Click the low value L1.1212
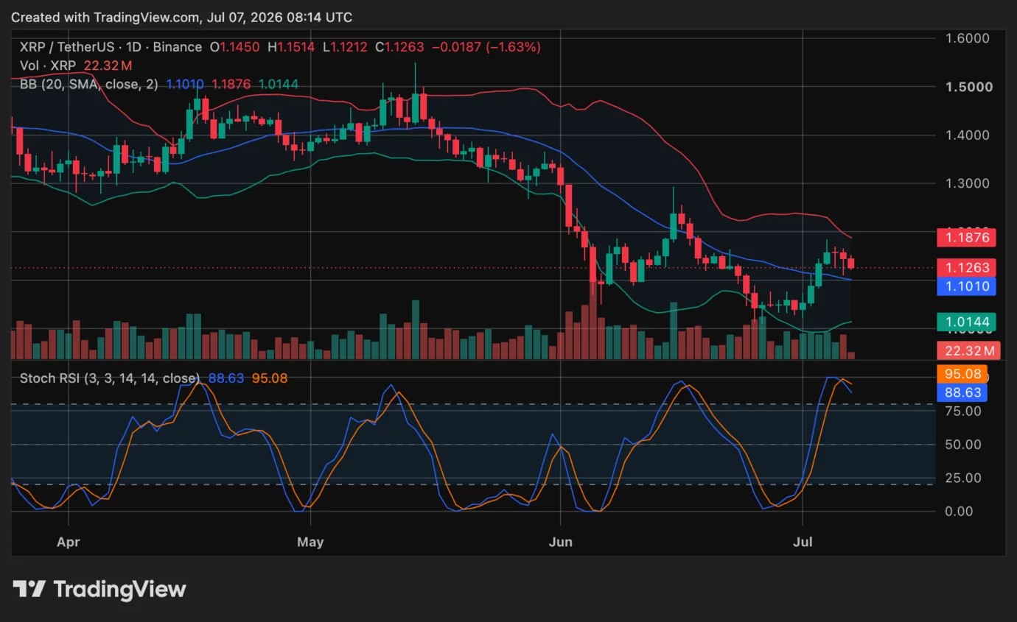Screen dimensions: 1017x622 coord(346,47)
